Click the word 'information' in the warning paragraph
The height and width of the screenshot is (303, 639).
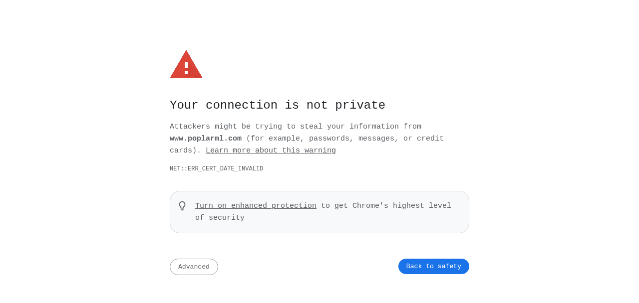[374, 127]
